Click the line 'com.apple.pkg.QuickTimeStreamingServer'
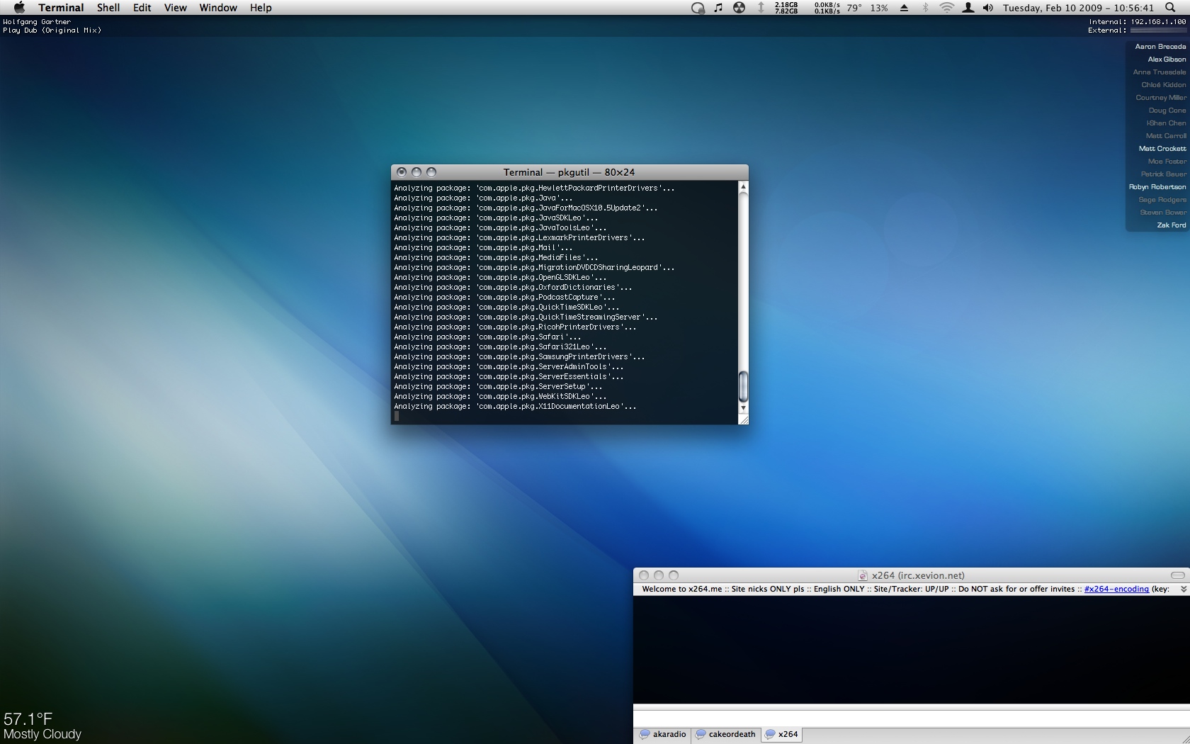 point(526,317)
